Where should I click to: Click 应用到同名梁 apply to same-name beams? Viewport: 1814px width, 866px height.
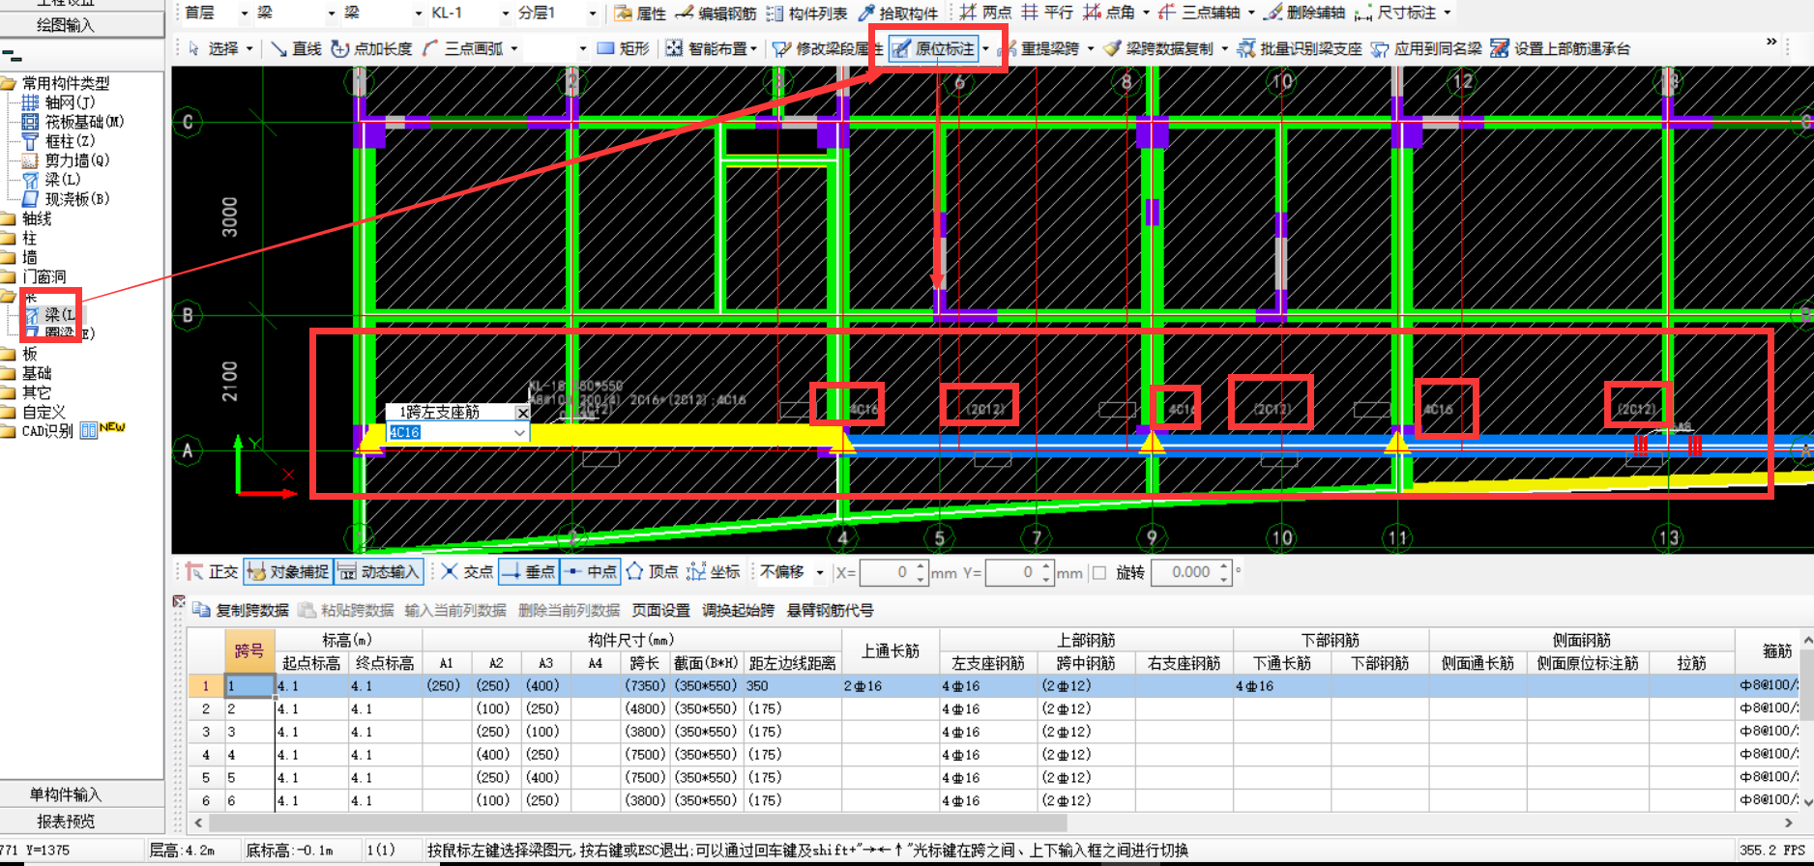[x=1426, y=48]
